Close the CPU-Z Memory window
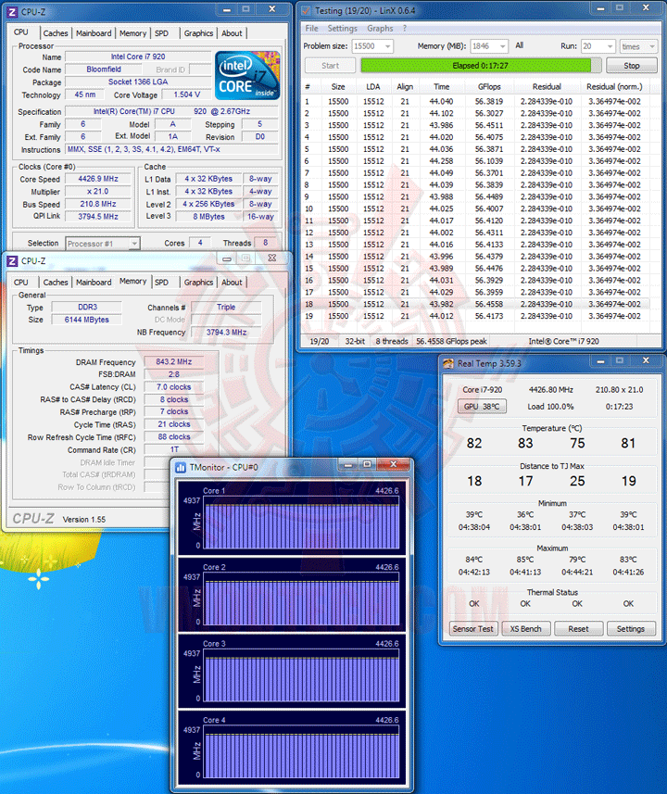The image size is (667, 794). pos(272,258)
